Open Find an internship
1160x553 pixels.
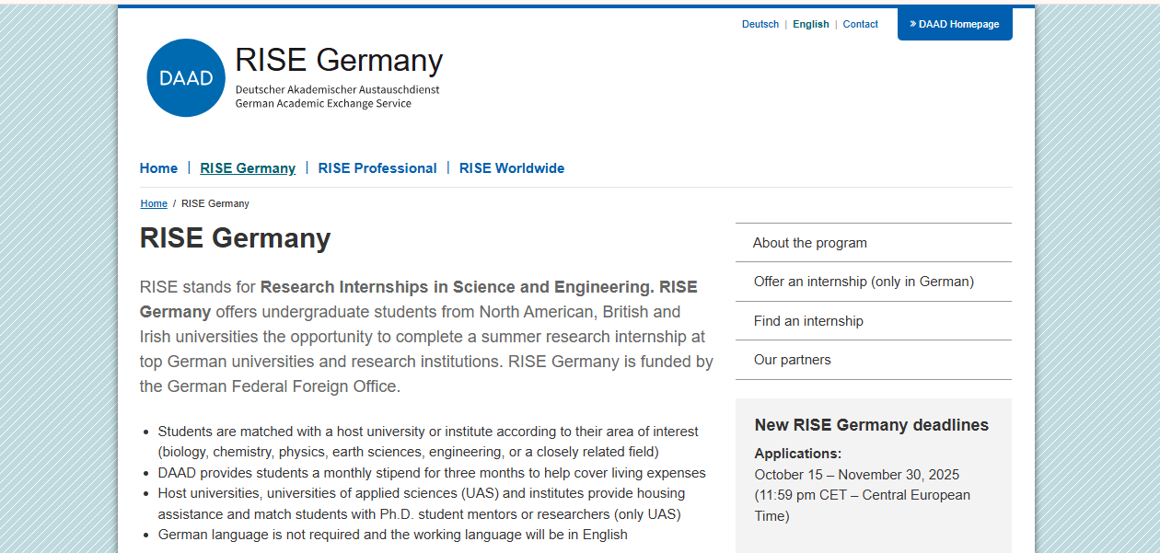[x=808, y=320]
